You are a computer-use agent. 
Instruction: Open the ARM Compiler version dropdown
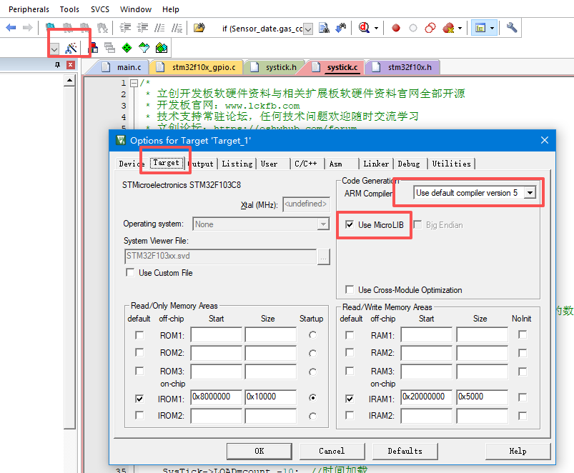point(530,193)
